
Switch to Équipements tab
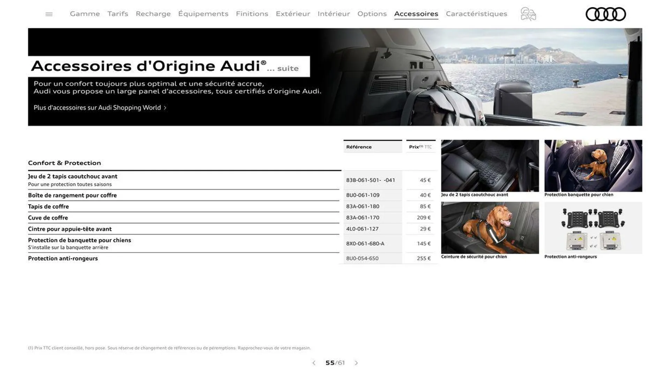click(203, 14)
